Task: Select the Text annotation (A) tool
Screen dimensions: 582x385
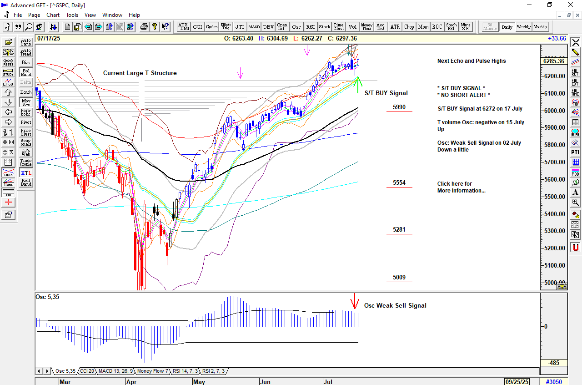Action: tap(575, 192)
